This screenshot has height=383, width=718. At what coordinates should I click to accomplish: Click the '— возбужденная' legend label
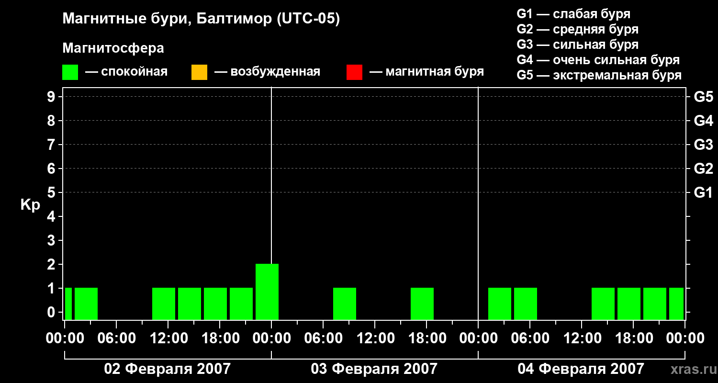pos(268,72)
